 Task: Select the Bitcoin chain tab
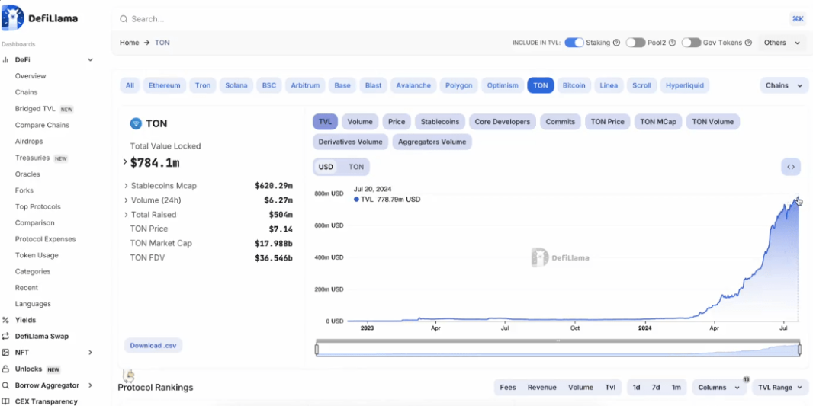(574, 85)
